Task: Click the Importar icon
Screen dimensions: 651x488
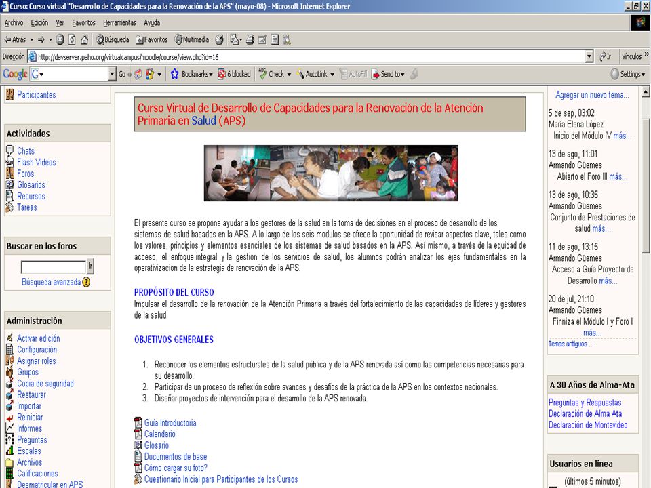Action: pyautogui.click(x=9, y=406)
